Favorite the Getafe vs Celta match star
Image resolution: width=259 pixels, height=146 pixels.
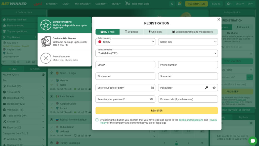click(x=52, y=85)
